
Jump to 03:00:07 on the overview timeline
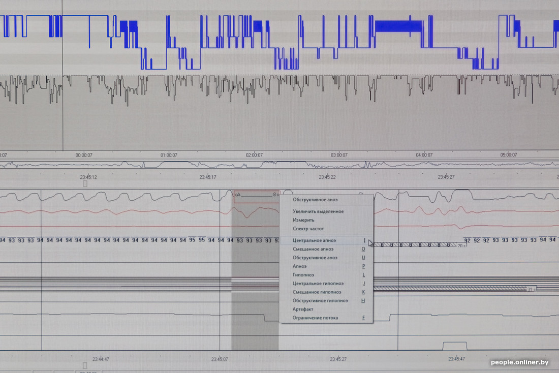tap(338, 155)
